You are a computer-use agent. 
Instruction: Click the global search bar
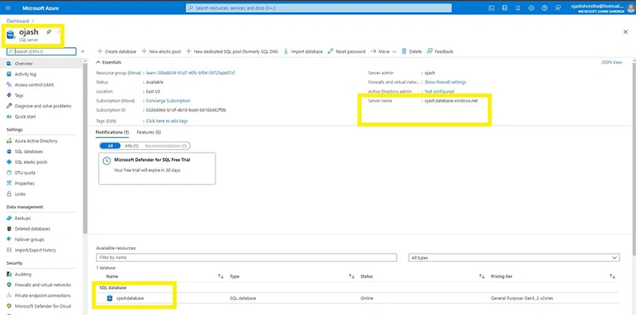319,7
